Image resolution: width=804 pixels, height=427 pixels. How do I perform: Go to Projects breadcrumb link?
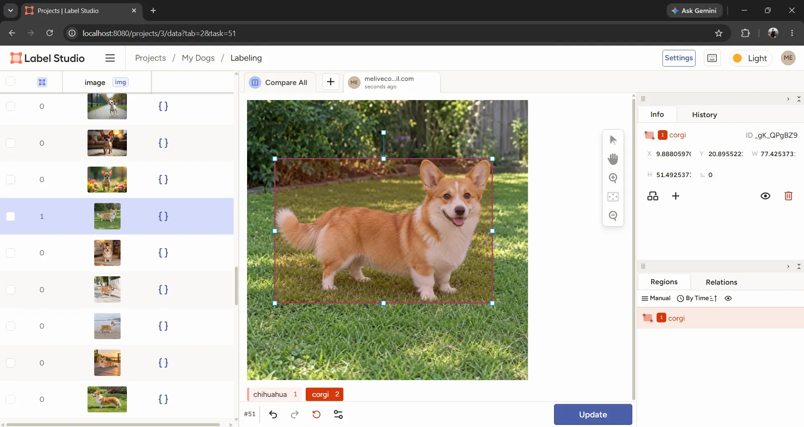(x=150, y=58)
